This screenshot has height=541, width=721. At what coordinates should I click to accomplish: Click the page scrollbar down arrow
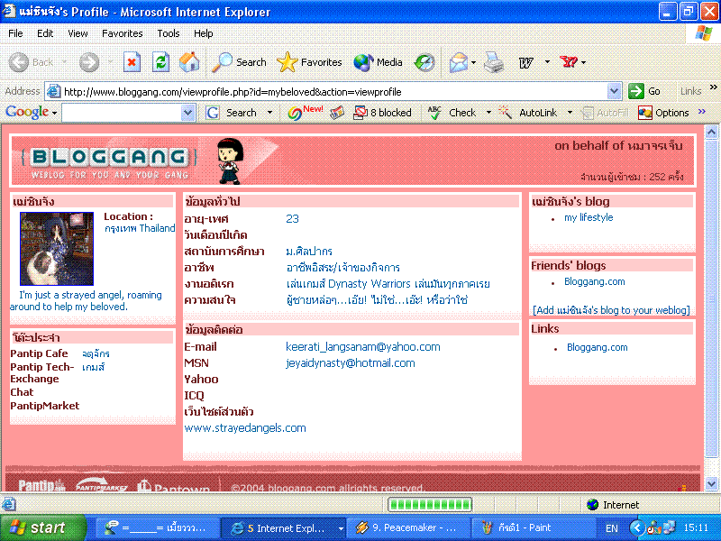click(711, 483)
